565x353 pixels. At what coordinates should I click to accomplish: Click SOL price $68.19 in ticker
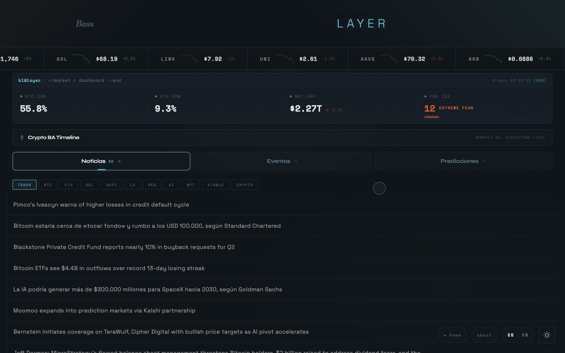107,59
